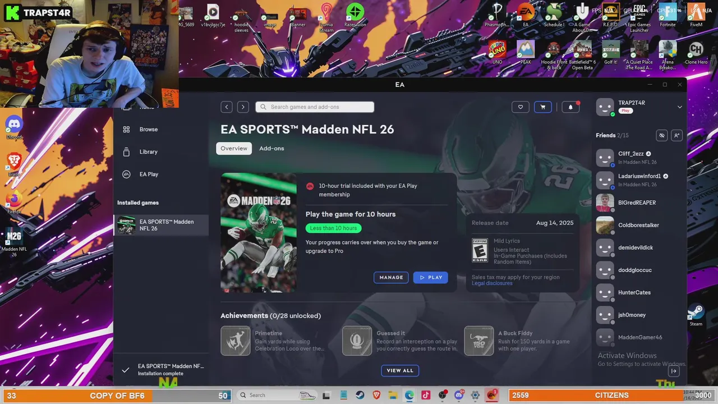The width and height of the screenshot is (718, 404).
Task: Click the TRAP2T4R profile avatar
Action: point(605,107)
